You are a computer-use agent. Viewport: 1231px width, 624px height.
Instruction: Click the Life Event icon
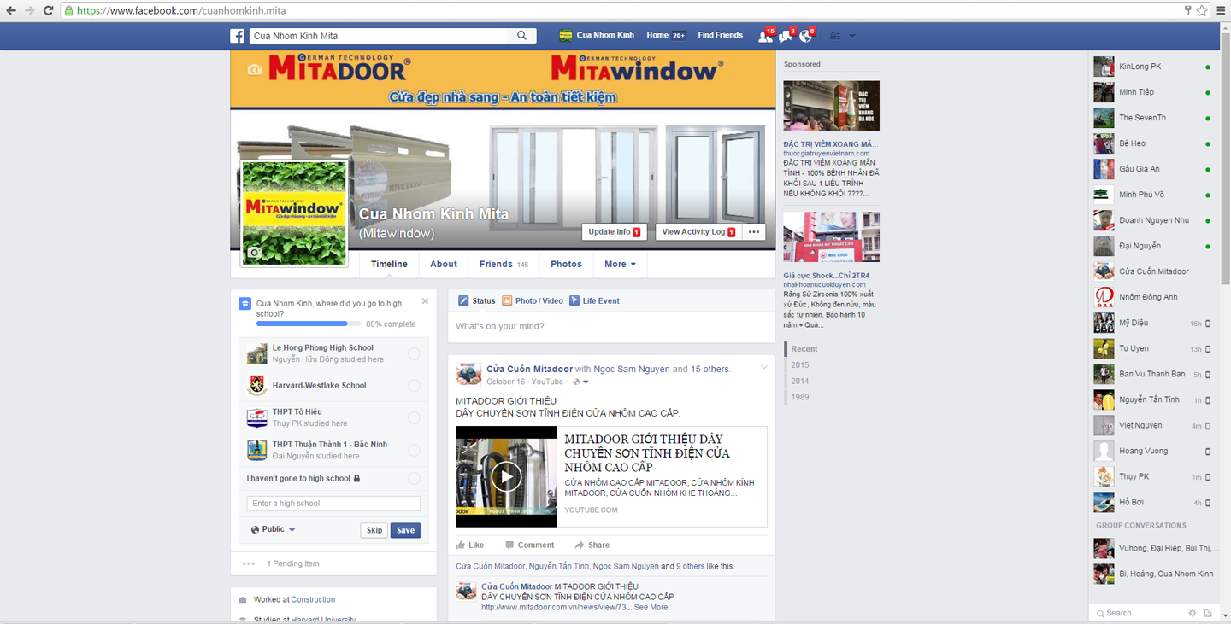point(574,300)
